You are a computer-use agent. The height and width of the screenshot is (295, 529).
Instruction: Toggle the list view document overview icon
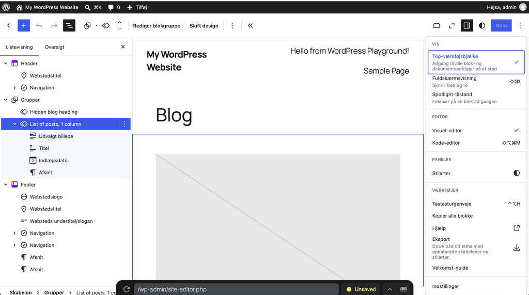click(x=69, y=26)
